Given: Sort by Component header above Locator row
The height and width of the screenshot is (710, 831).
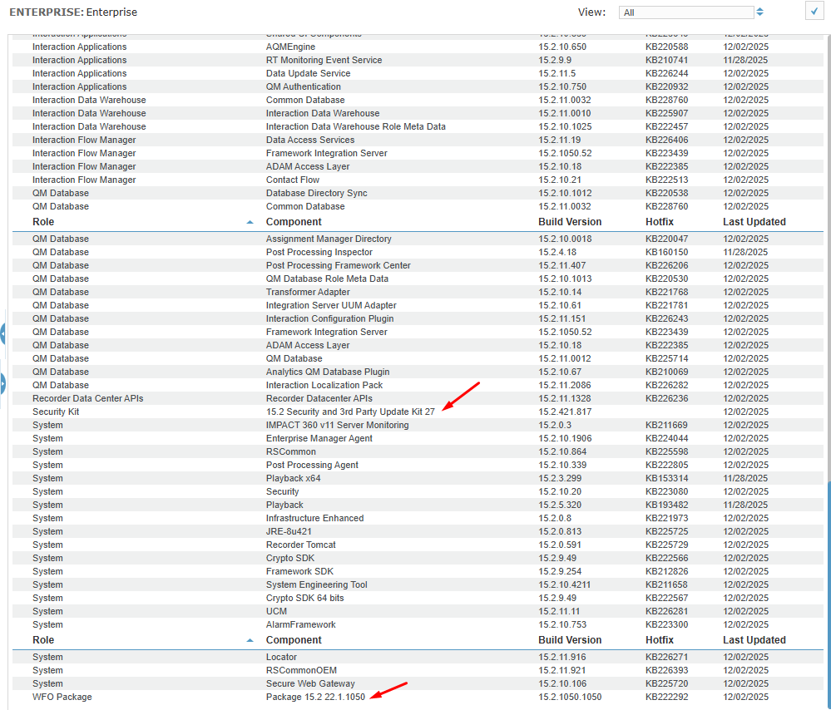Looking at the screenshot, I should coord(294,640).
